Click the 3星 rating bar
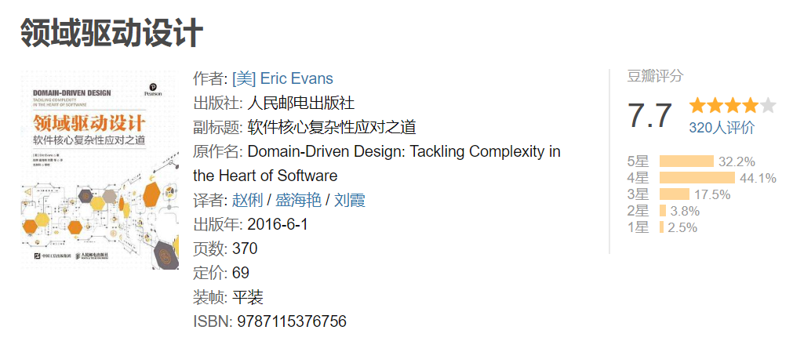The width and height of the screenshot is (793, 341). [x=674, y=194]
